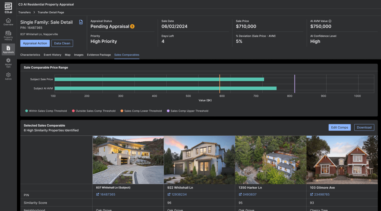
Task: Open the Evidence Package tab
Action: pyautogui.click(x=99, y=55)
